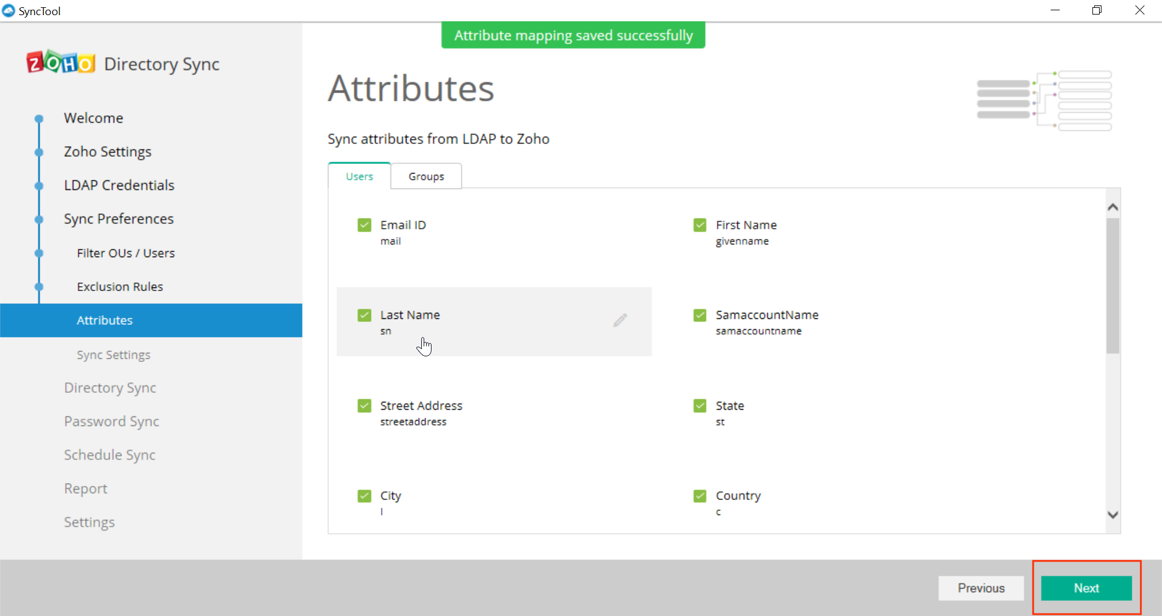Go to Schedule Sync settings

[110, 454]
